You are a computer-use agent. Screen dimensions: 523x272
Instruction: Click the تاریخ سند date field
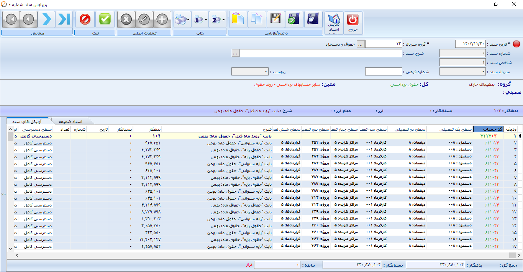click(x=471, y=44)
